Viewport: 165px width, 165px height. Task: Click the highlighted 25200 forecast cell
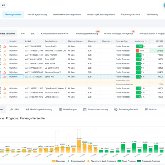(157, 50)
